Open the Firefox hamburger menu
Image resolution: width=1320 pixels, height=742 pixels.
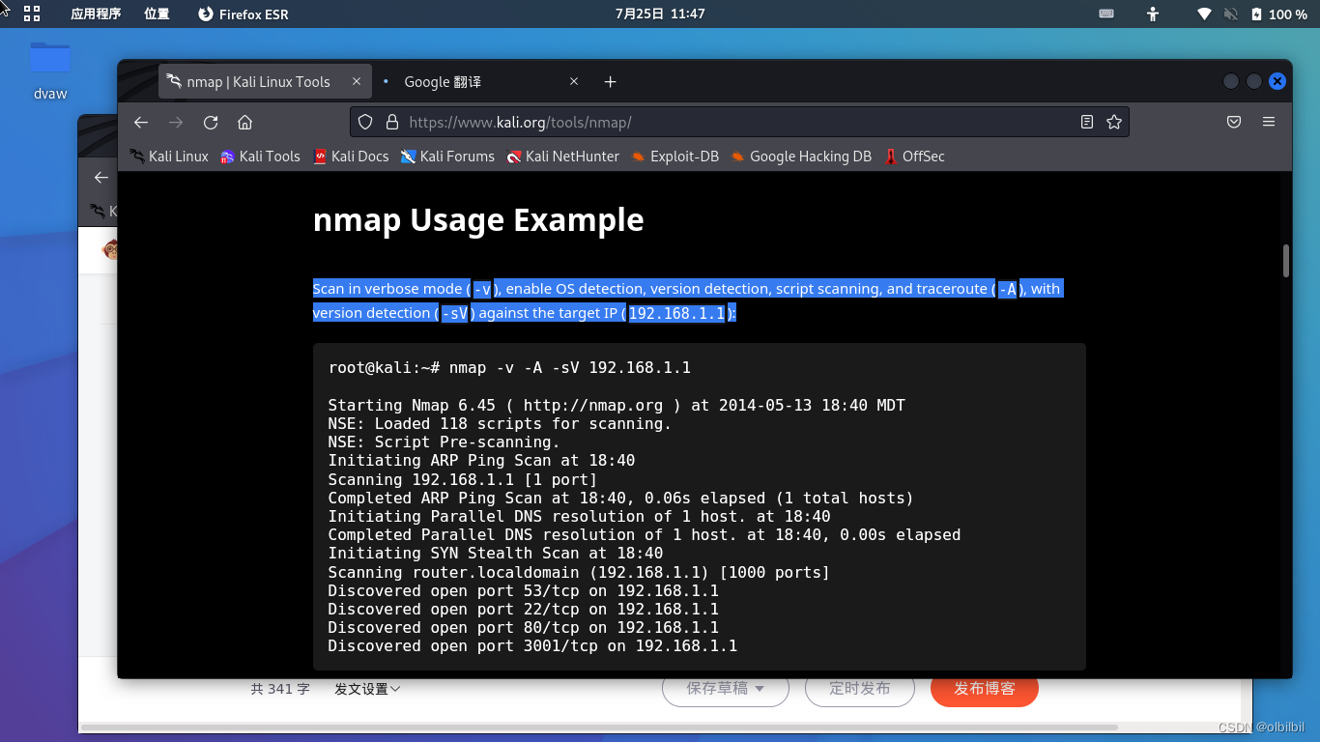[1269, 122]
